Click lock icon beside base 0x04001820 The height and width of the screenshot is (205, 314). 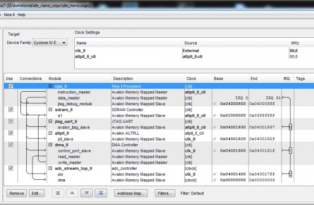point(215,139)
